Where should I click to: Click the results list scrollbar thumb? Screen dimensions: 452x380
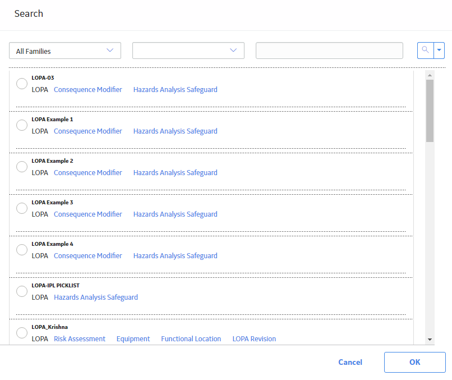[430, 111]
